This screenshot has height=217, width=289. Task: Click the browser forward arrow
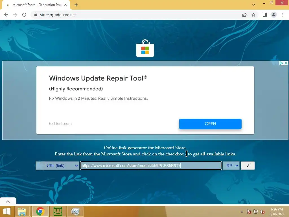pyautogui.click(x=15, y=15)
